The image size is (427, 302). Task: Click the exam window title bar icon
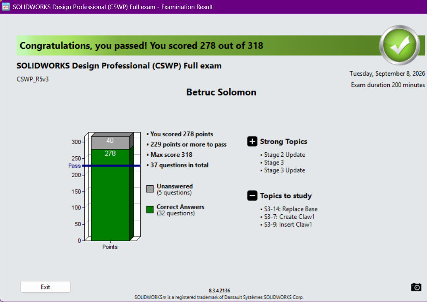point(6,7)
